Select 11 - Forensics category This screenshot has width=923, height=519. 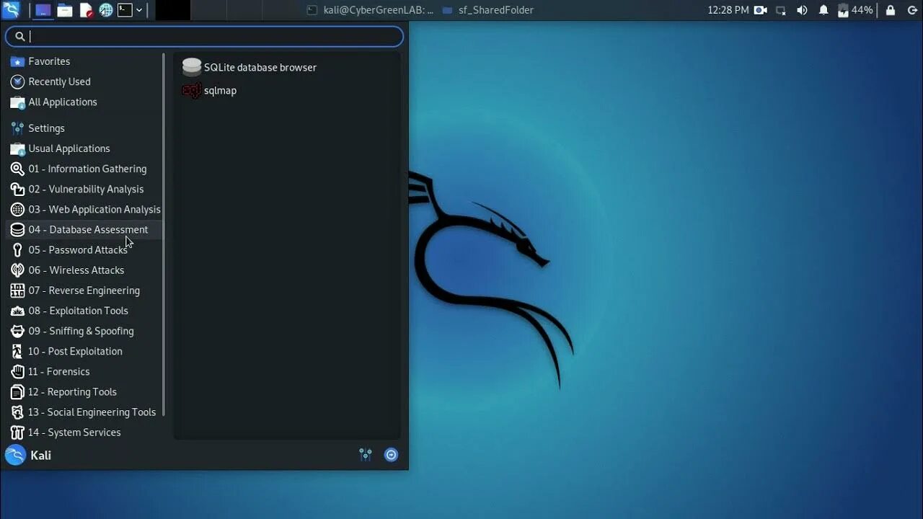pos(85,371)
